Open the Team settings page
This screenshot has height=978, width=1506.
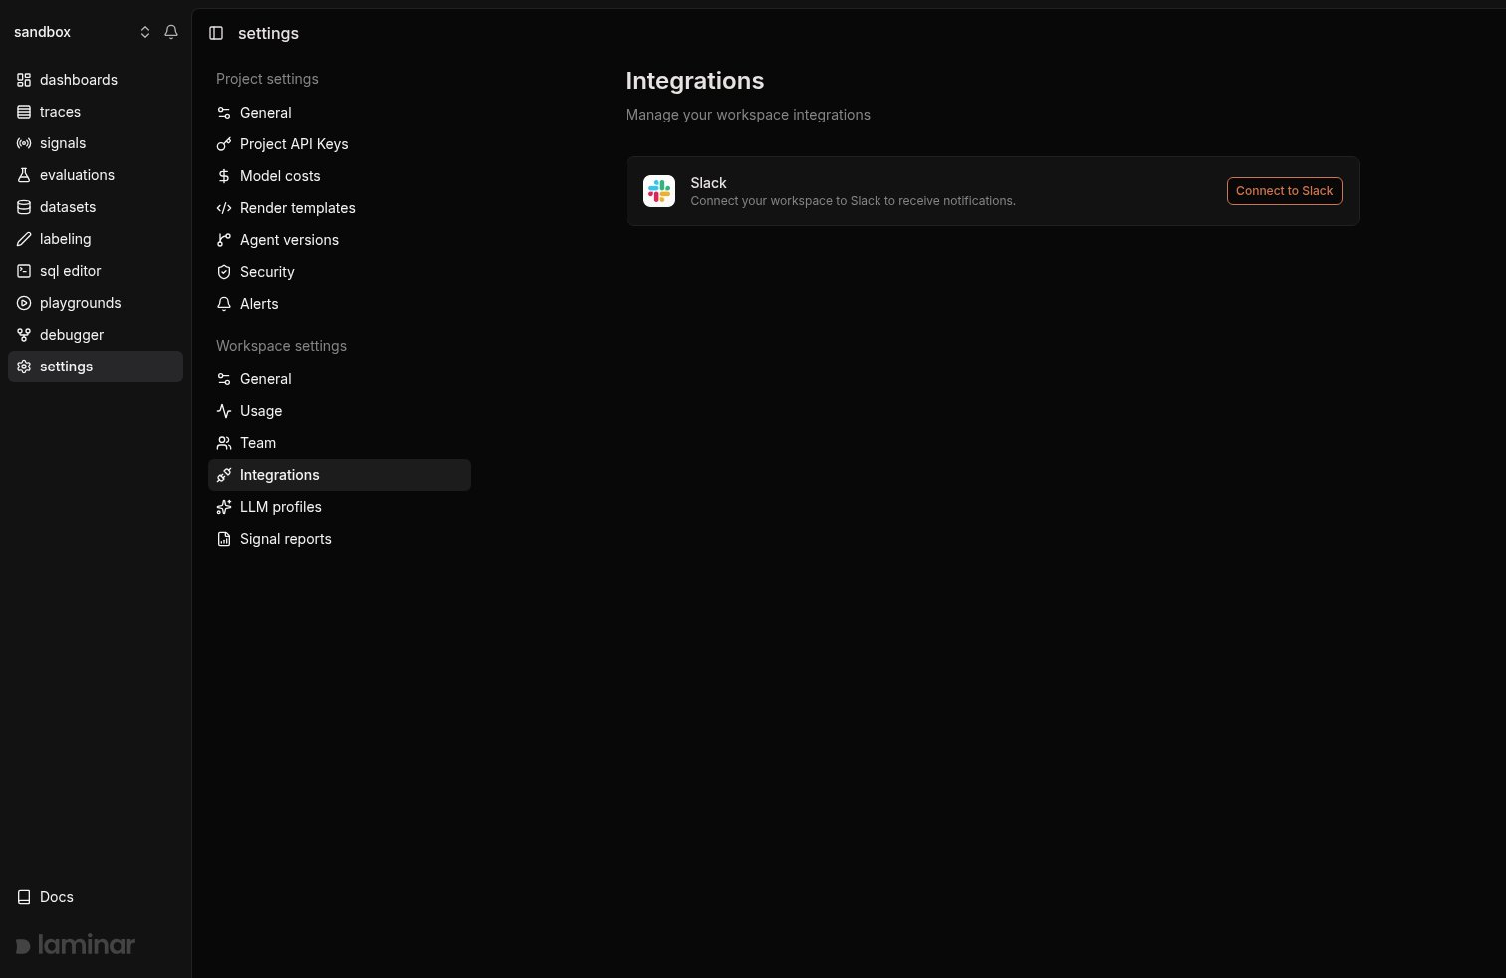(x=340, y=443)
